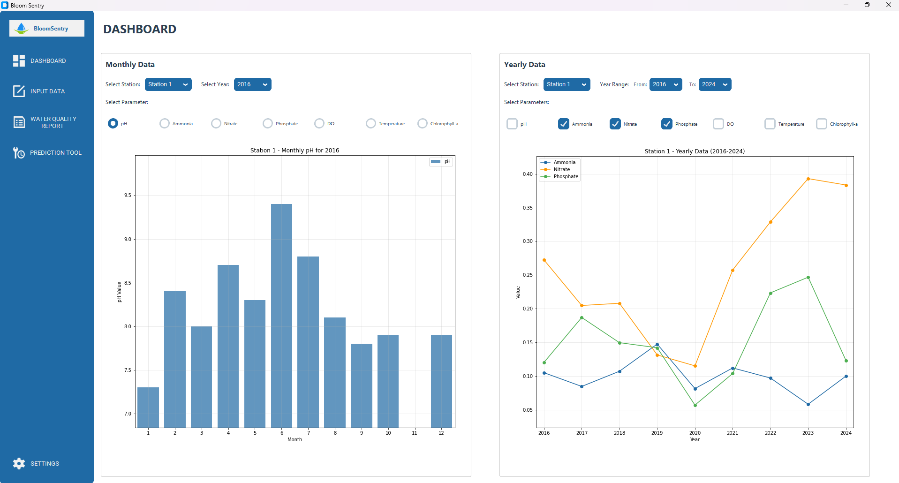This screenshot has height=483, width=899.
Task: Go to the Input Data page
Action: point(47,91)
